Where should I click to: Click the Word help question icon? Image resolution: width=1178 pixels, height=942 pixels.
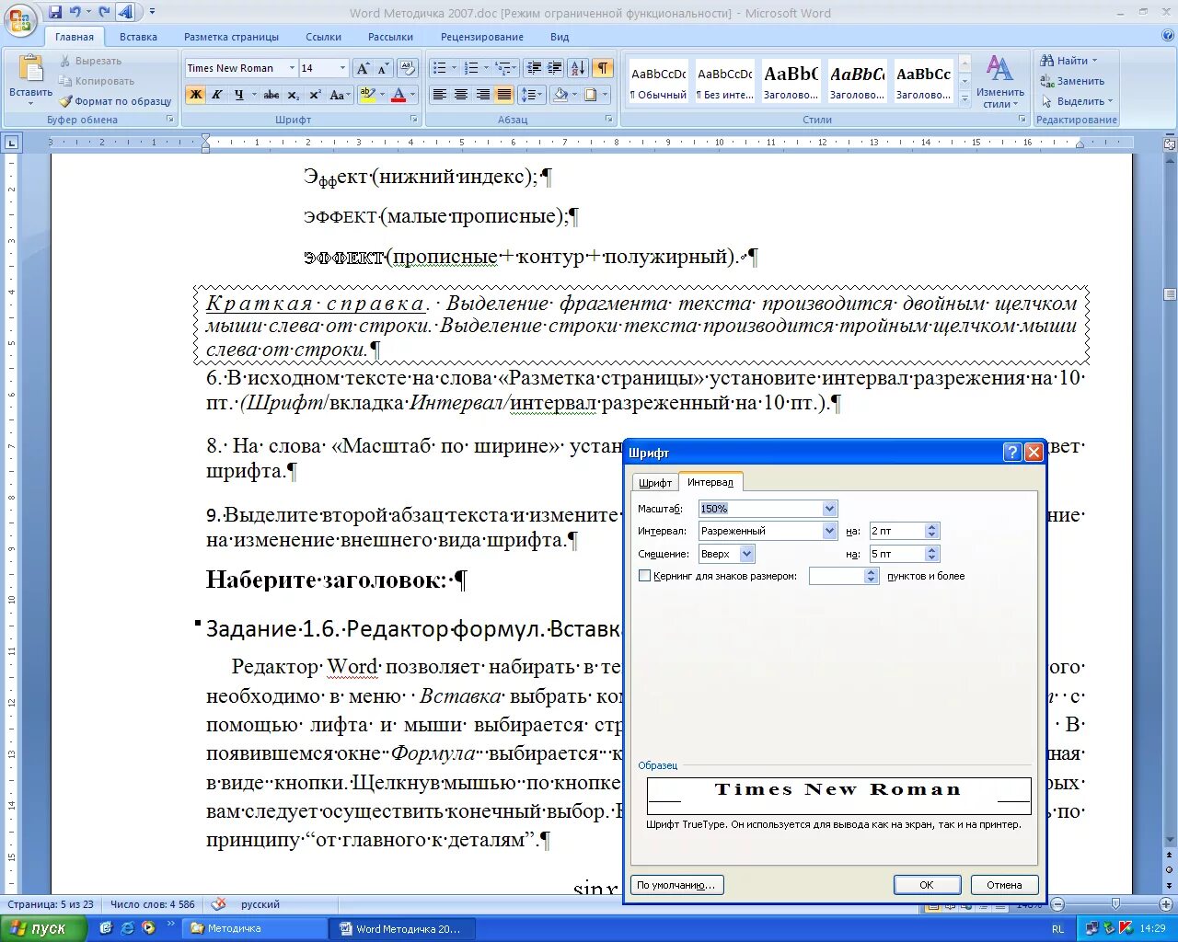[x=1167, y=37]
